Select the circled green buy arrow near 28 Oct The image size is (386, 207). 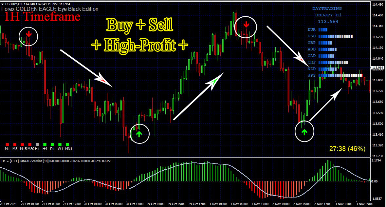point(139,134)
